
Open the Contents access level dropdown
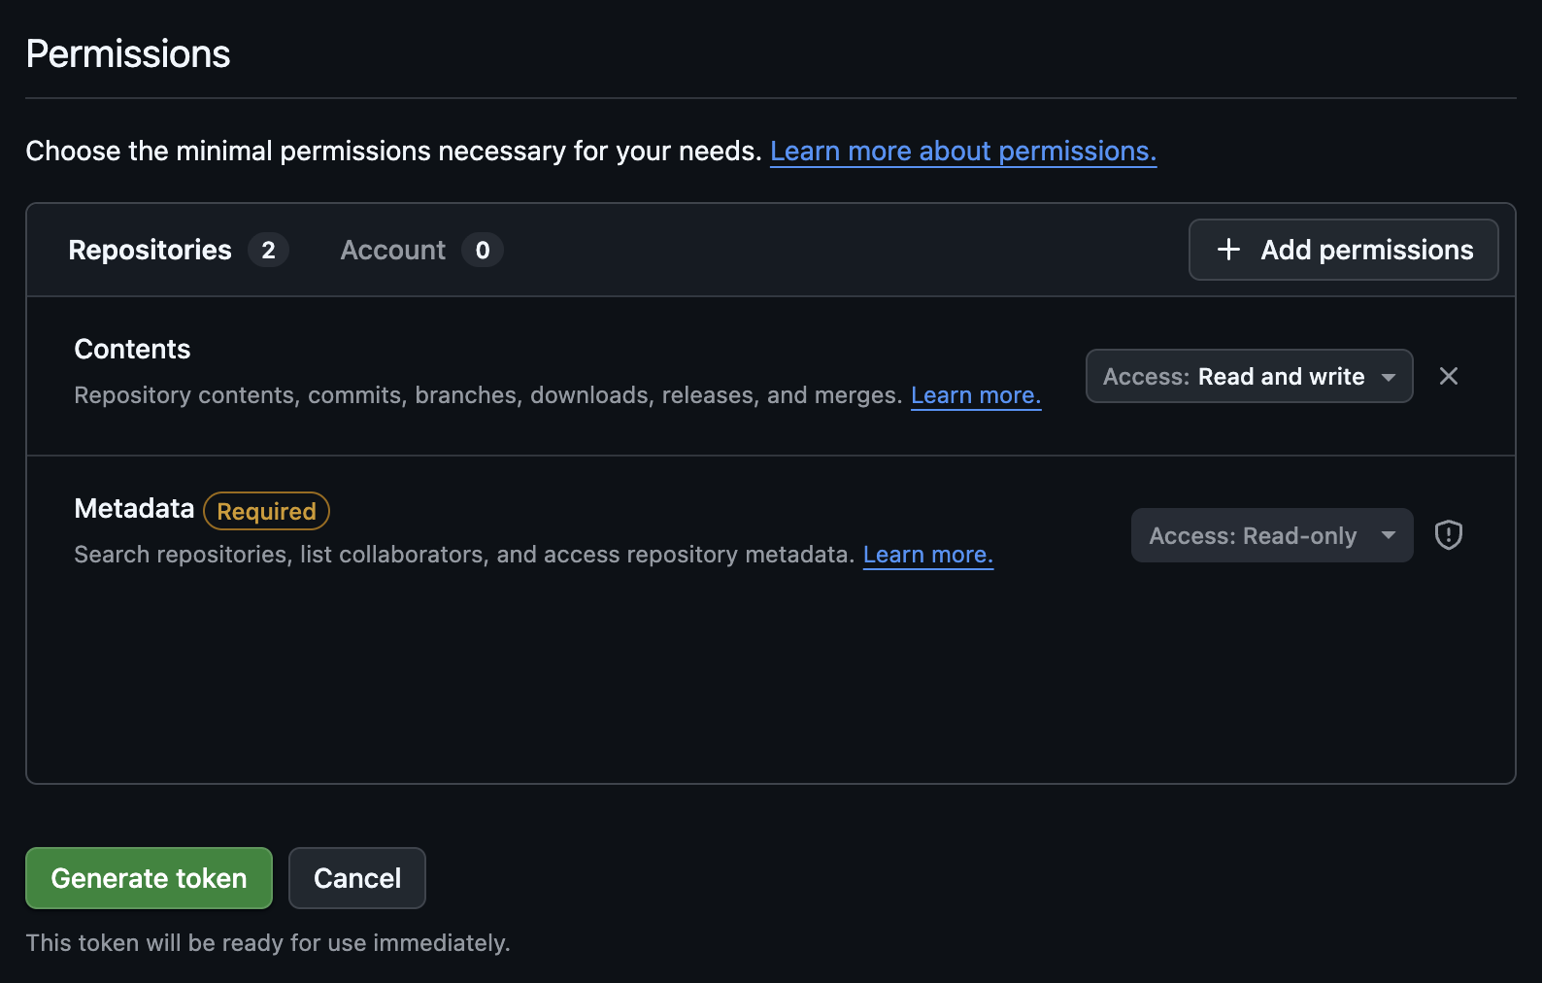[x=1249, y=376]
